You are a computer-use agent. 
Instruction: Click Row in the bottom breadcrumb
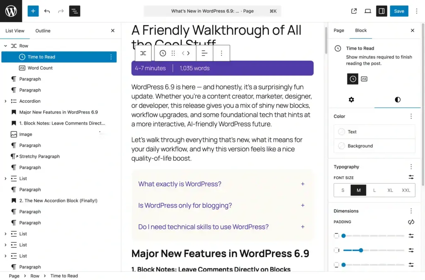pos(35,275)
